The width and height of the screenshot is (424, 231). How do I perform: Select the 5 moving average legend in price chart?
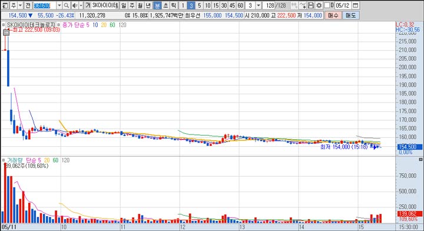(88, 25)
